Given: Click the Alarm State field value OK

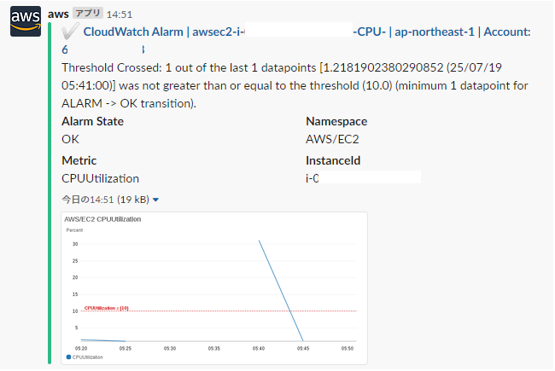Looking at the screenshot, I should coord(71,138).
